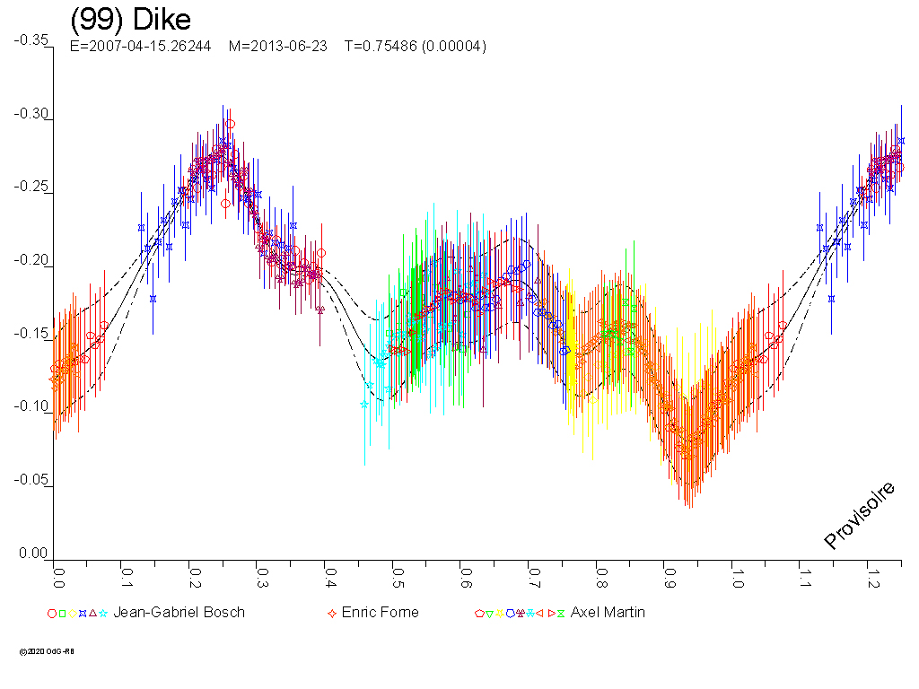Select the Jean-Gabriel Bosch legend label
919x689 pixels.
pos(179,613)
